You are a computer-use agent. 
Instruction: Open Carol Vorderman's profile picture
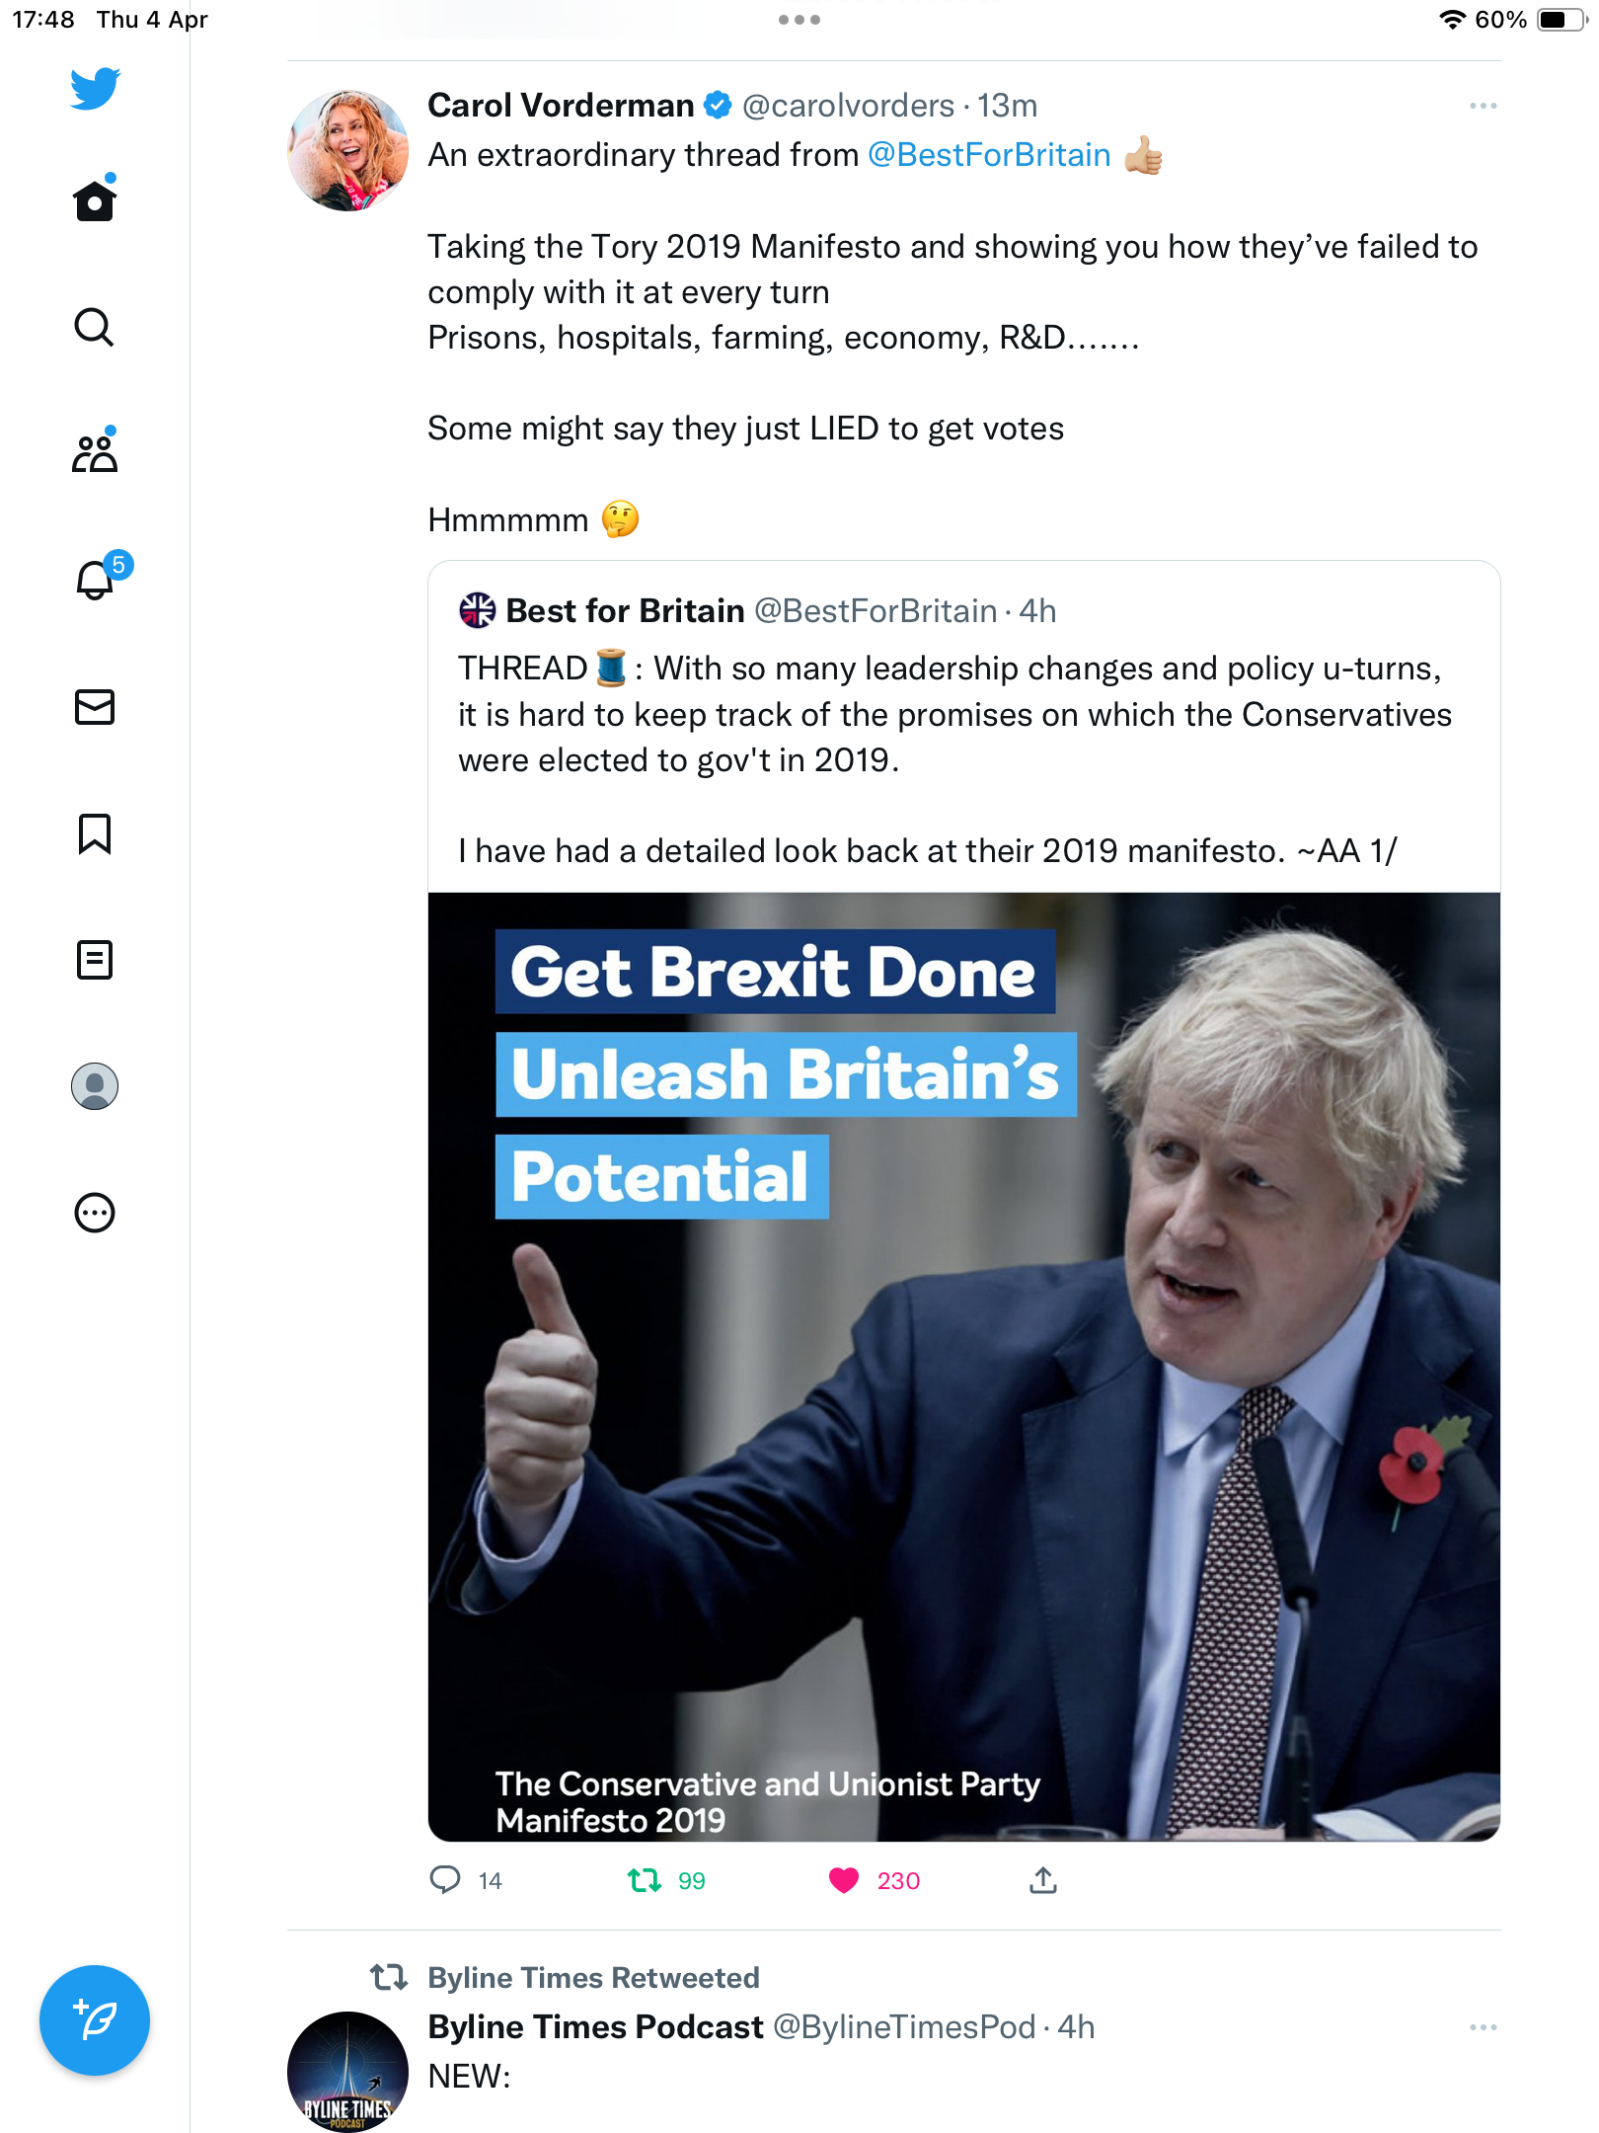[347, 150]
